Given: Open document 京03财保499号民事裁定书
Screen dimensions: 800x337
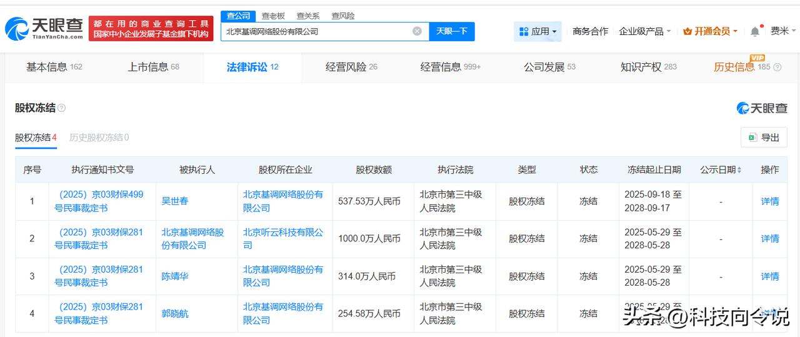Looking at the screenshot, I should pos(99,201).
